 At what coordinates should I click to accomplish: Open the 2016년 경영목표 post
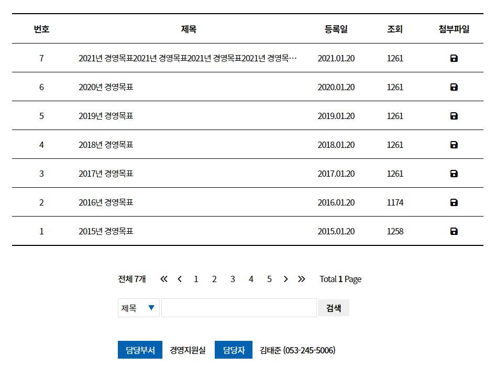click(106, 202)
